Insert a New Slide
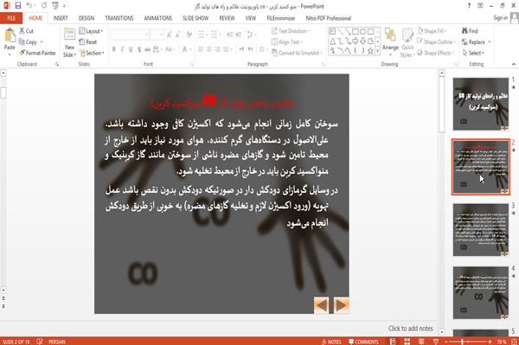Viewport: 519px width, 345px height. coord(69,35)
